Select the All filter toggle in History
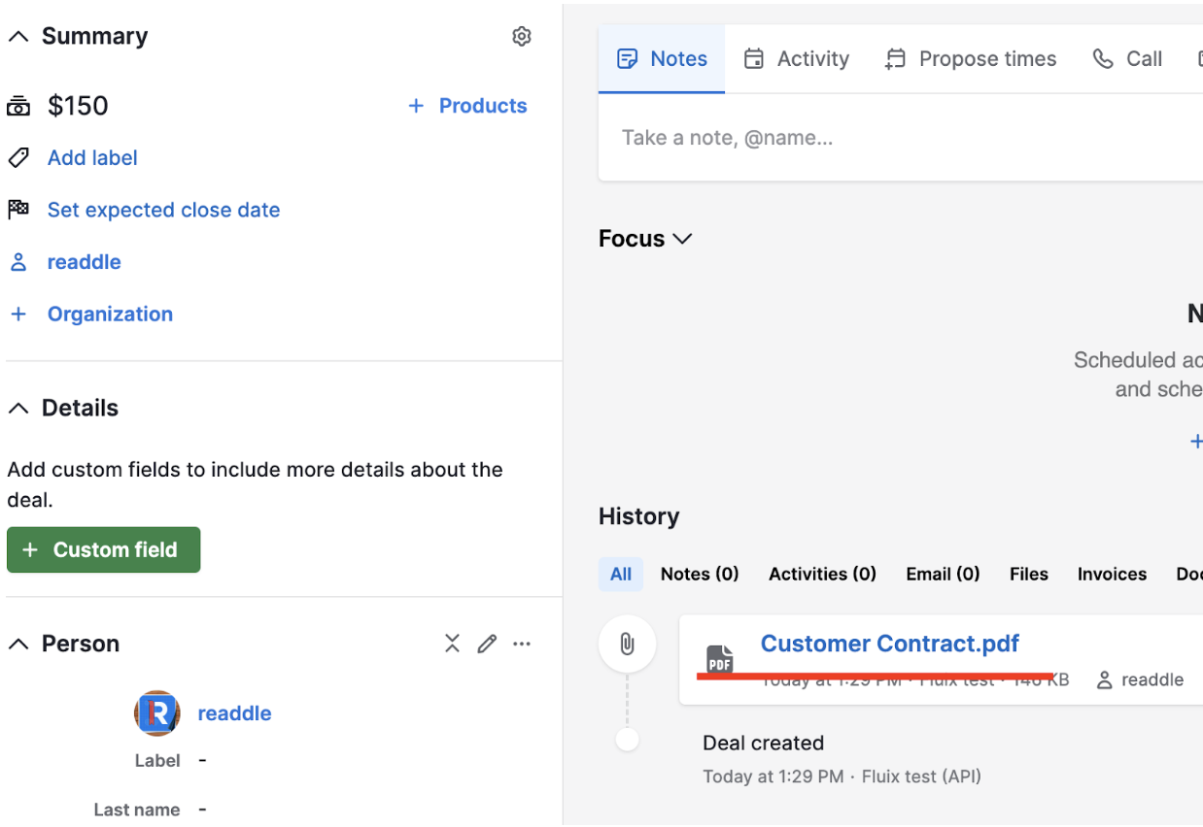The width and height of the screenshot is (1203, 827). [621, 574]
